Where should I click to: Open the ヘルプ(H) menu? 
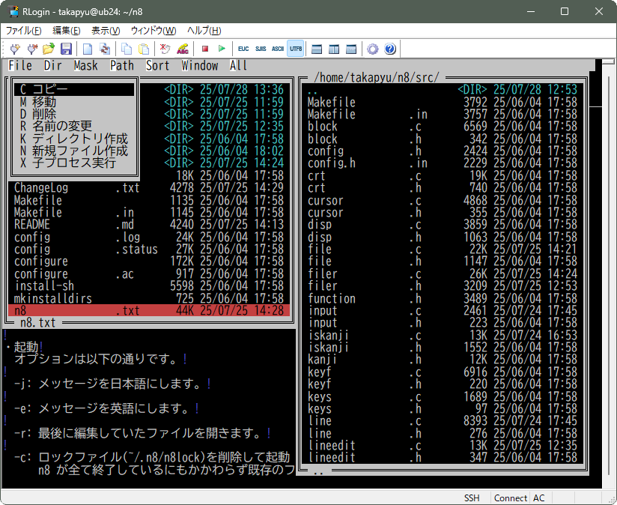tap(204, 31)
